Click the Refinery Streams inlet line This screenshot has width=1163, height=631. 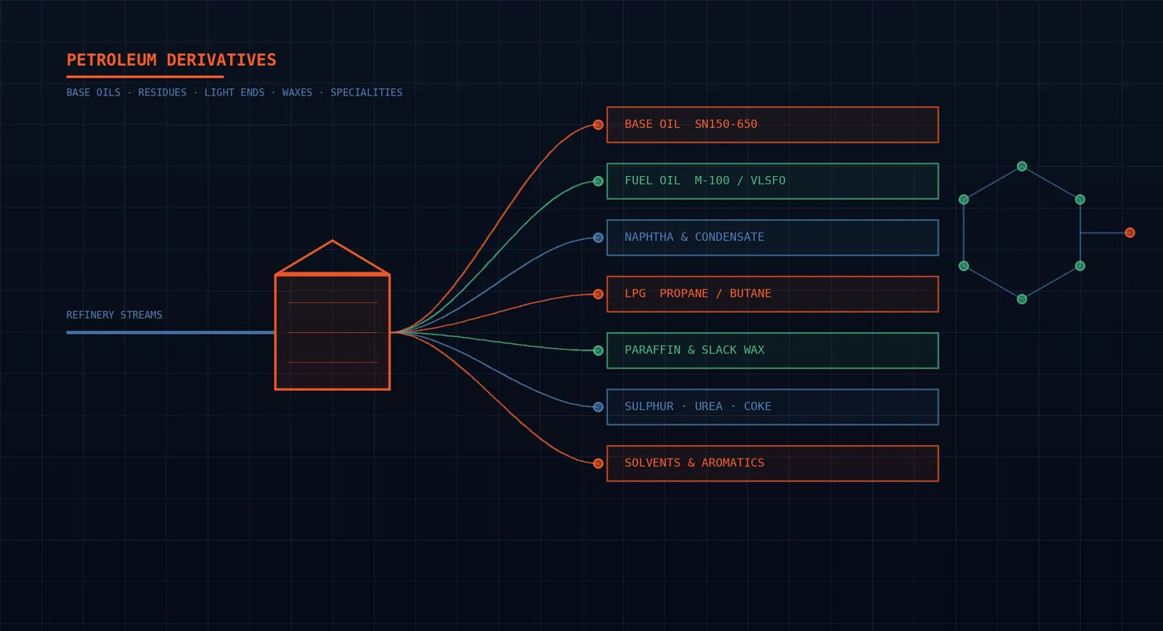[170, 332]
